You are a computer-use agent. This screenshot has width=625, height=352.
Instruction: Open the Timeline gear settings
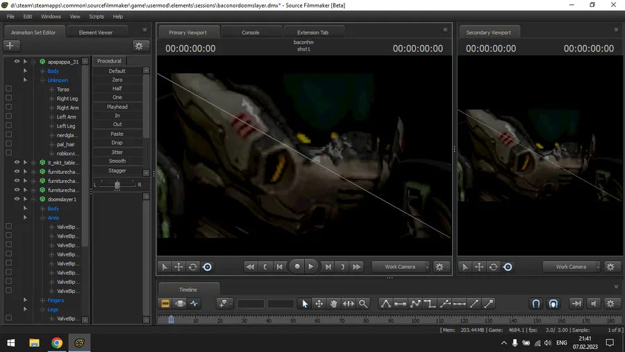coord(610,304)
